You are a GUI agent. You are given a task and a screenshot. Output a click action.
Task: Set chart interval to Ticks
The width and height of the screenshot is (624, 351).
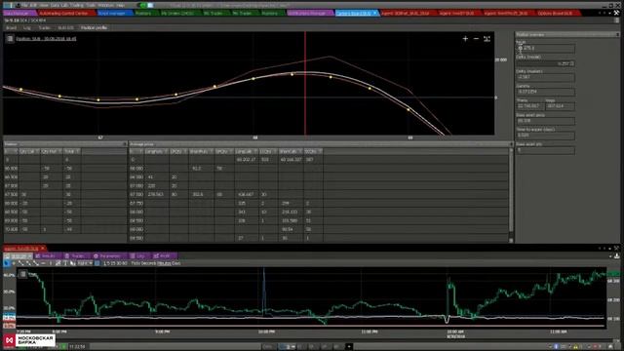136,263
